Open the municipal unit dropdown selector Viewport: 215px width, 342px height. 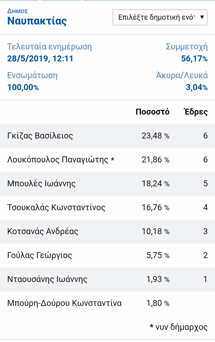[160, 17]
